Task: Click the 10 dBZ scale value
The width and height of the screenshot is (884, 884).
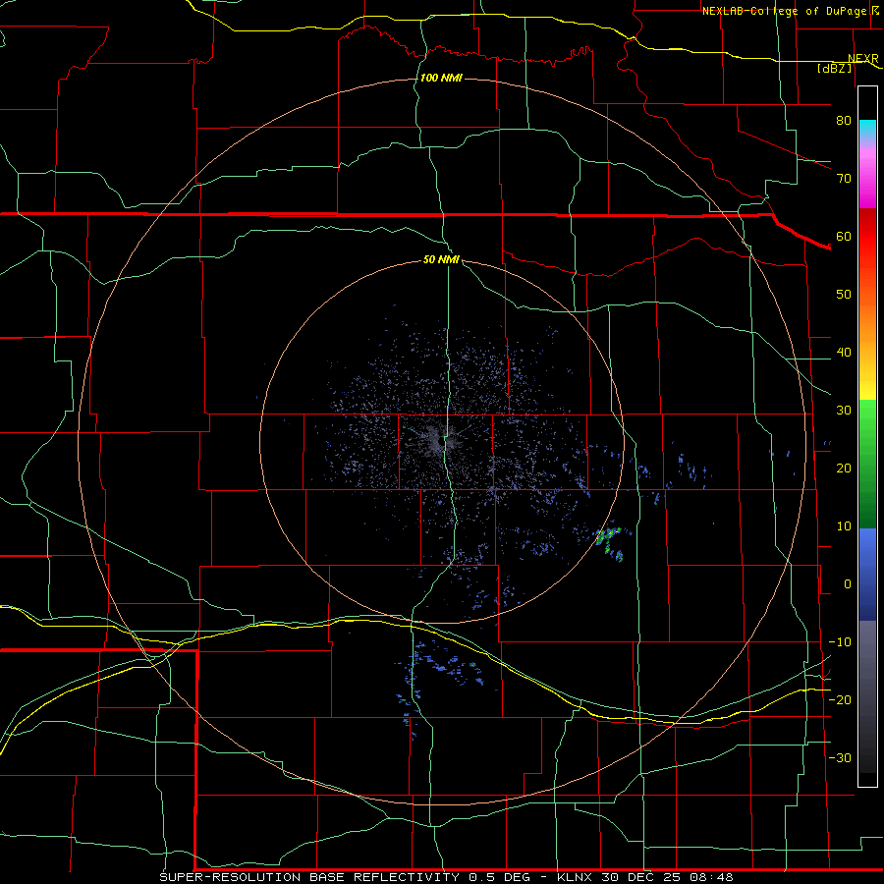Action: click(844, 526)
